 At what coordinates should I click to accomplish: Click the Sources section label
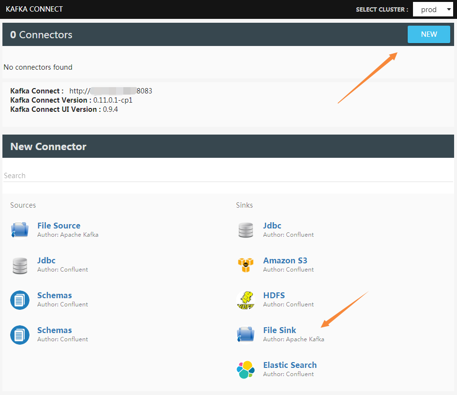point(23,205)
